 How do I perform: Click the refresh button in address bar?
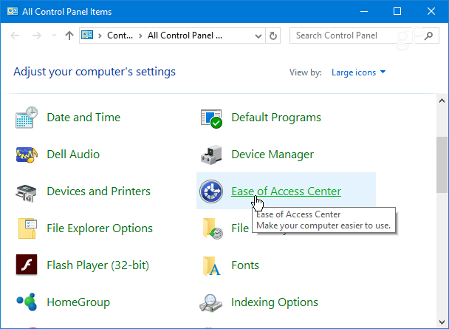coord(273,35)
